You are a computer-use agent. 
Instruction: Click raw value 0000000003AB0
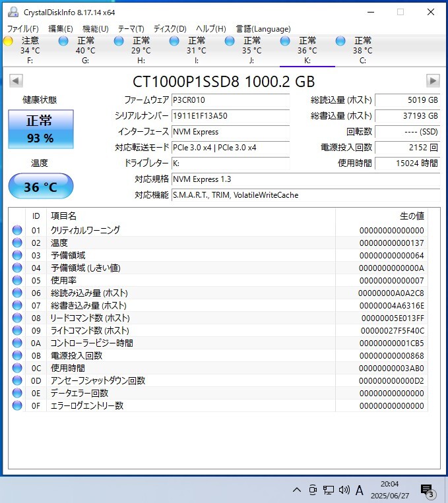tap(391, 368)
